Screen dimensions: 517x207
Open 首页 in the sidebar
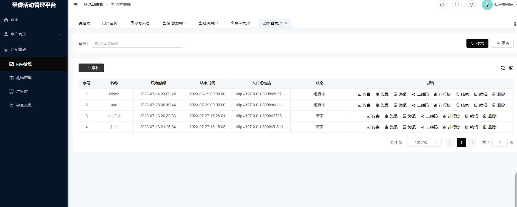point(34,20)
